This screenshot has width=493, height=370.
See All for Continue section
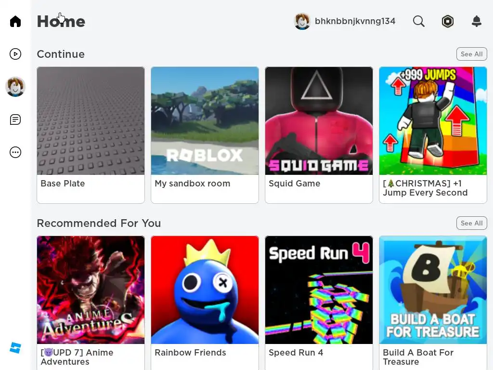point(472,54)
